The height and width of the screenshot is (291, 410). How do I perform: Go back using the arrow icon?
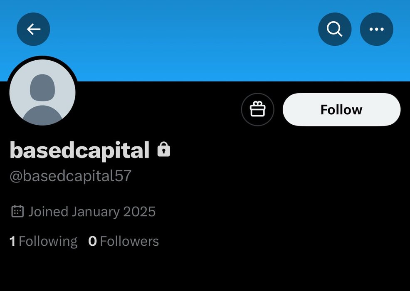[33, 29]
